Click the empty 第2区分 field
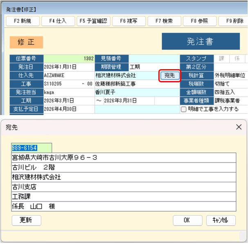This screenshot has height=244, width=248. click(x=230, y=67)
